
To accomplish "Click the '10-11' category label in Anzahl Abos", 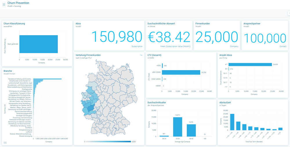I will (225, 73).
